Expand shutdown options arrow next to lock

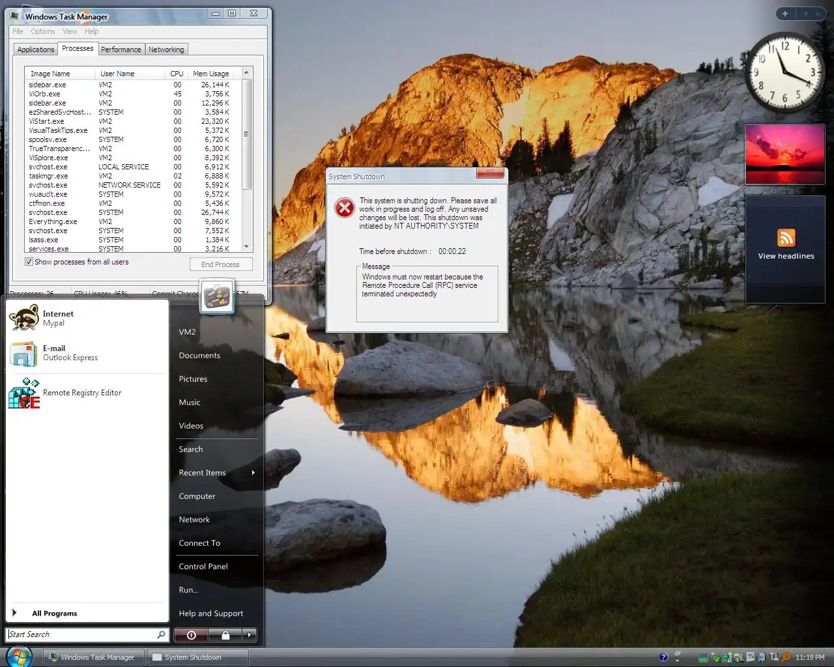pyautogui.click(x=249, y=635)
